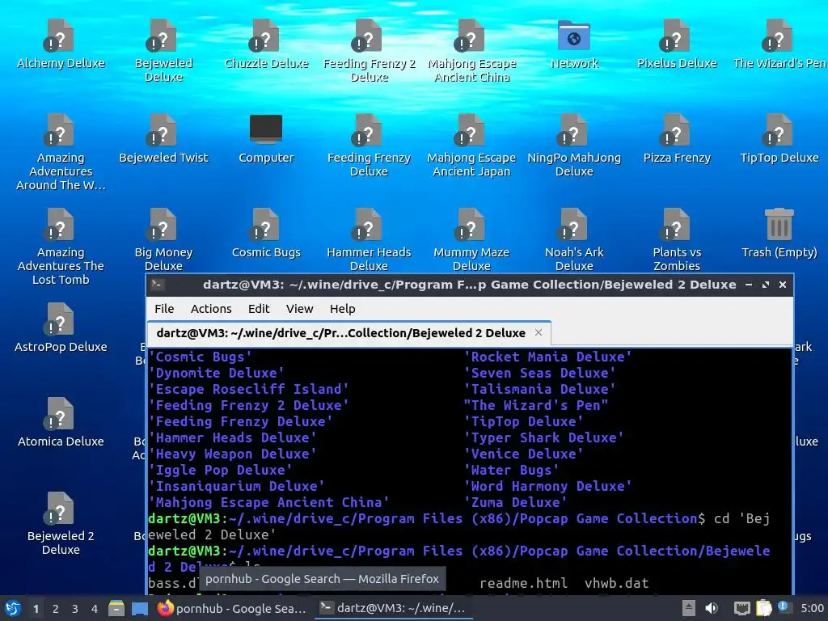Select the Trash (Empty) desktop icon
Image resolution: width=828 pixels, height=621 pixels.
pos(779,234)
